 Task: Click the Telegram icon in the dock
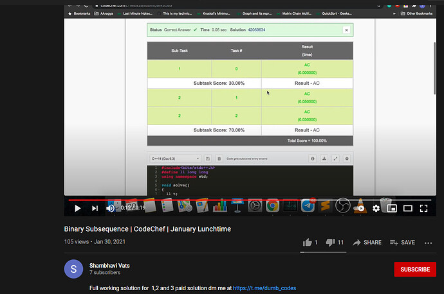click(308, 205)
